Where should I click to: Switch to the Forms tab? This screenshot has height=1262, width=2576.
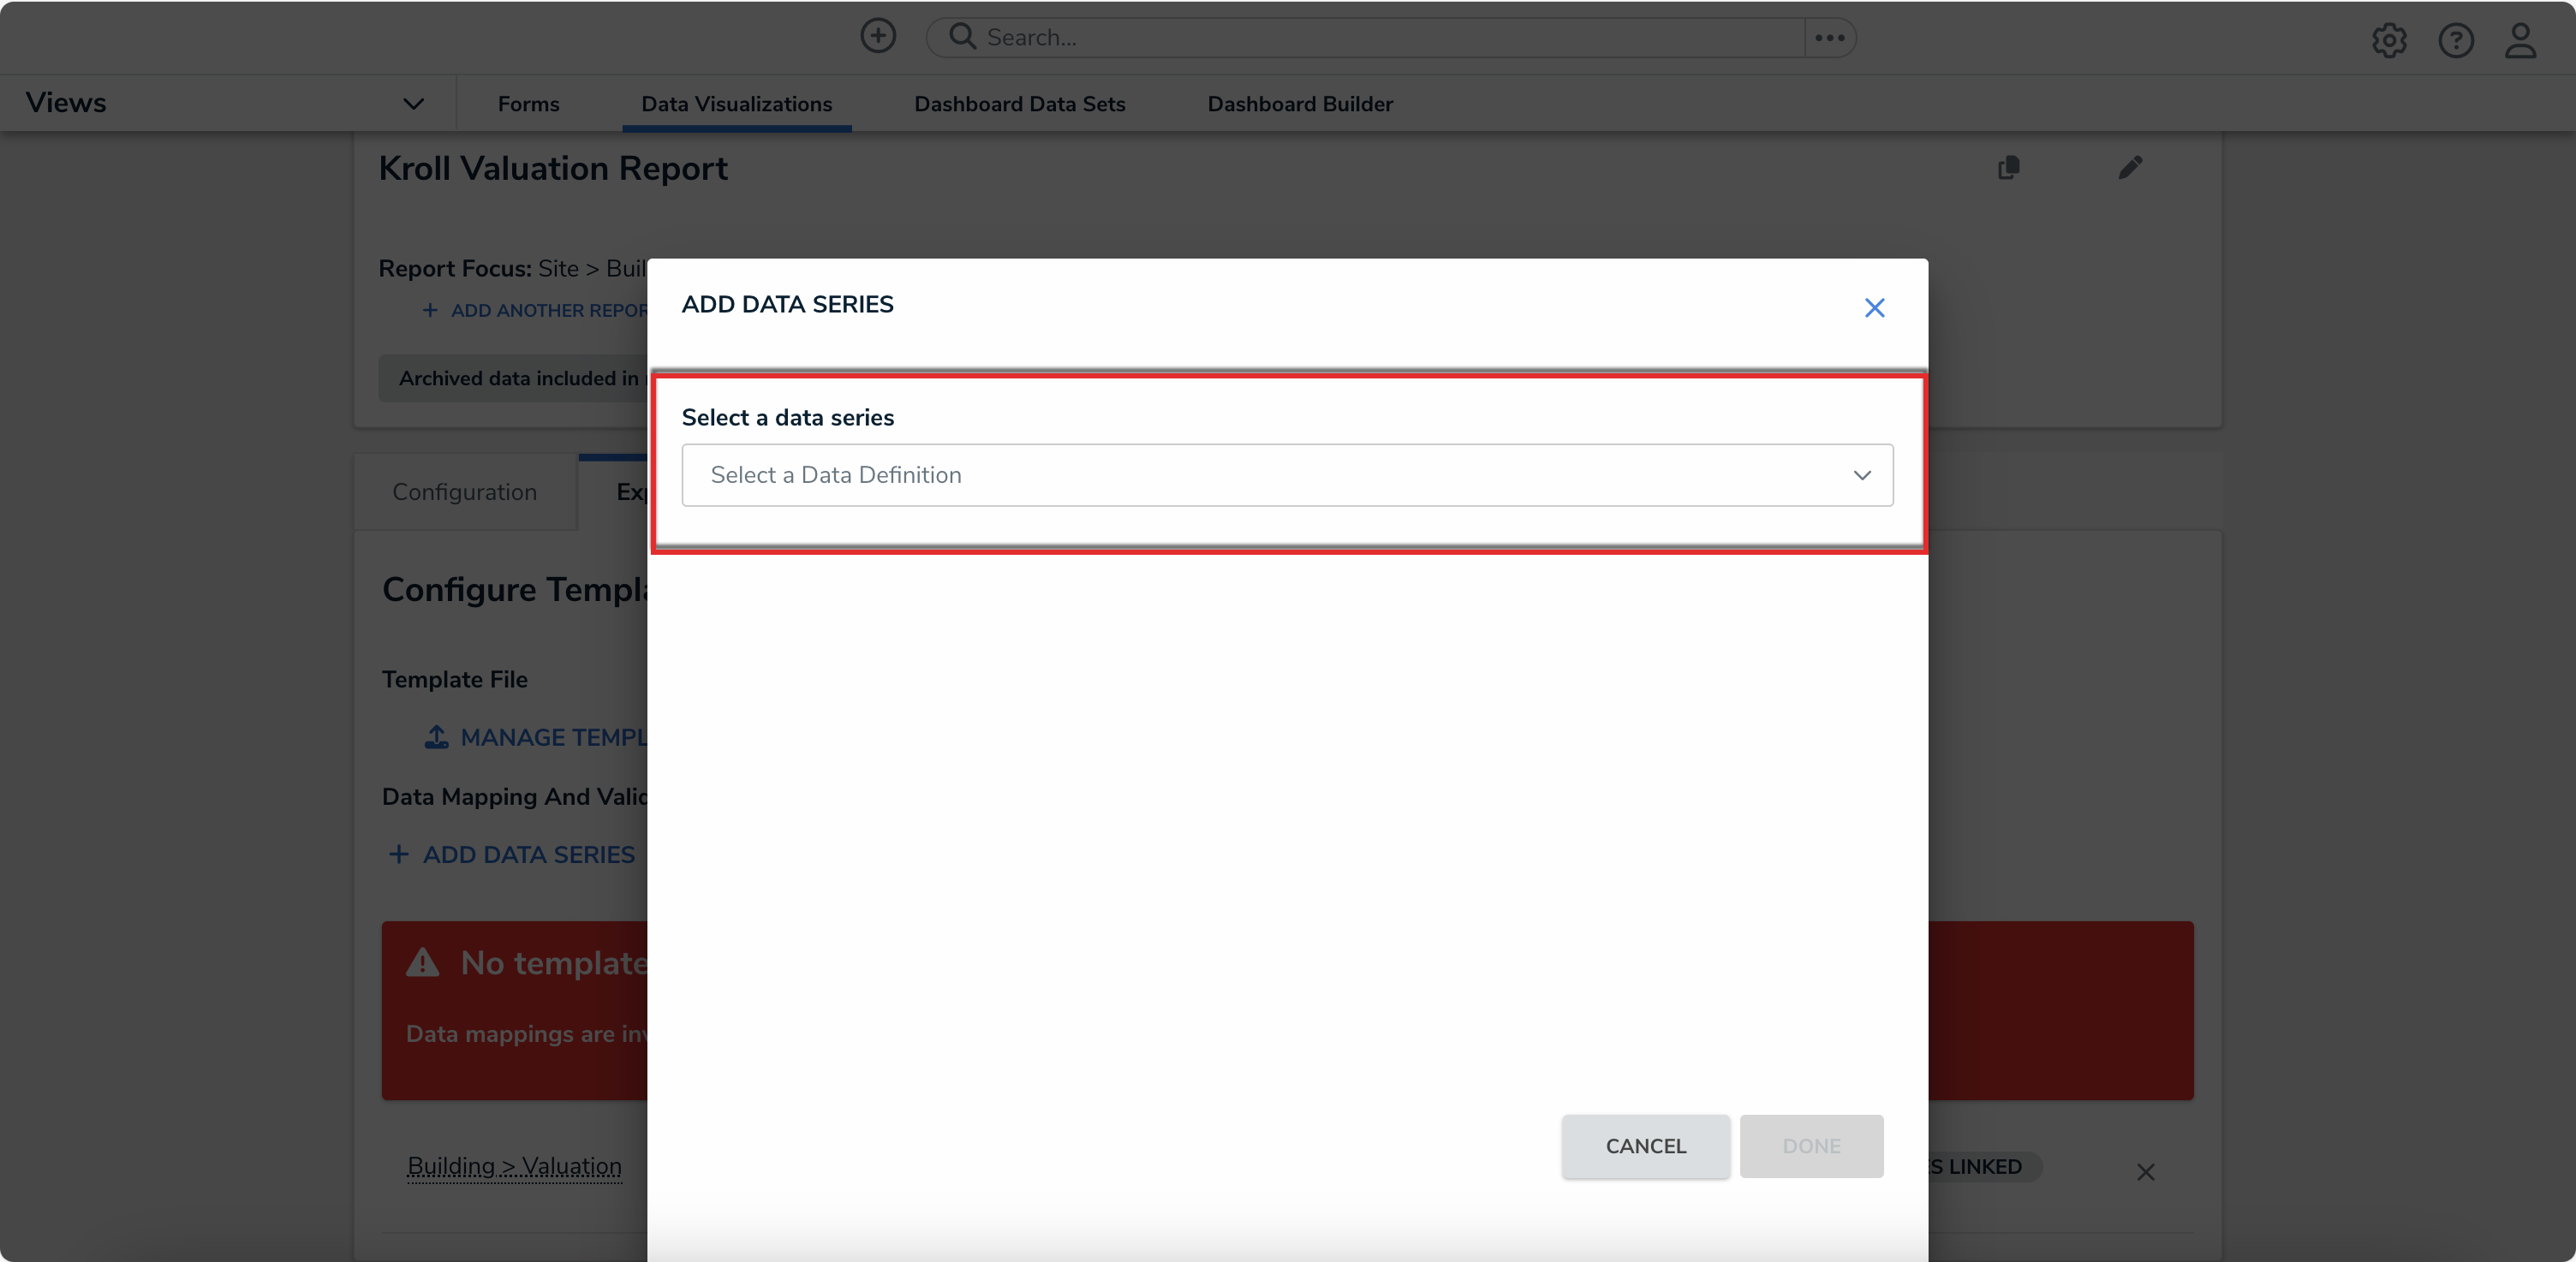[528, 104]
